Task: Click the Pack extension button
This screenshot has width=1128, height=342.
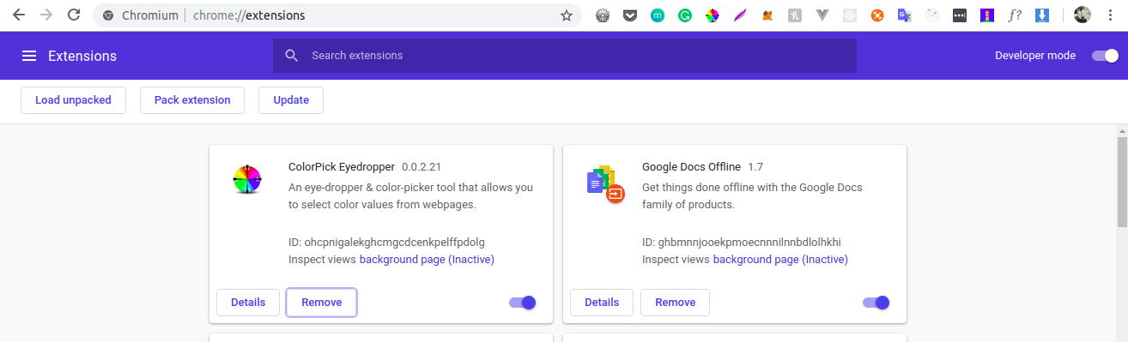Action: pos(192,100)
